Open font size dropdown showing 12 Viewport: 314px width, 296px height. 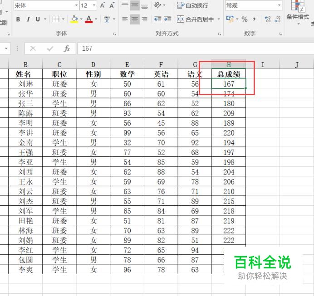click(88, 5)
